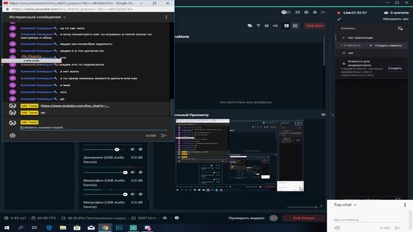Click the studio mode columns icon in Streamlabs header
The height and width of the screenshot is (232, 413).
297,12
